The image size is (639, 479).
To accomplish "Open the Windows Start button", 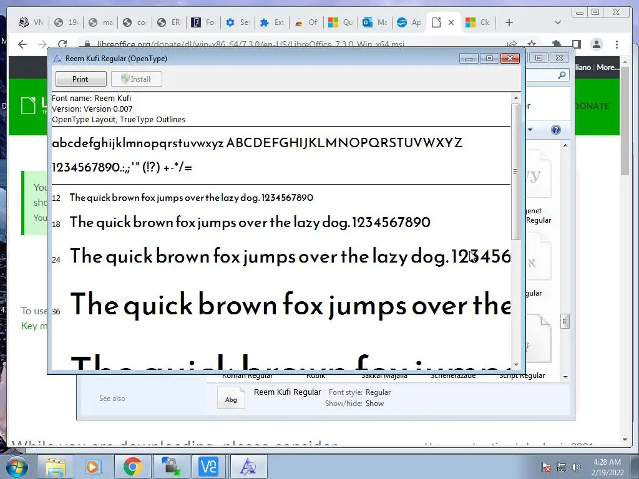I will pyautogui.click(x=16, y=467).
